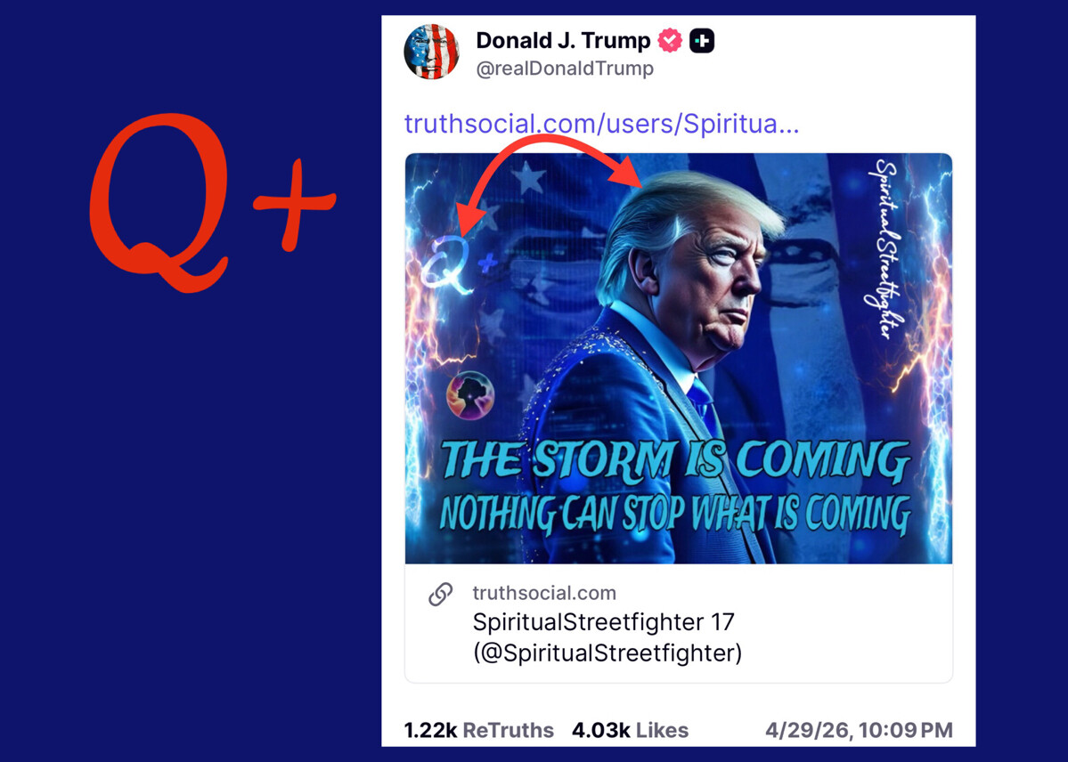Click the truthsocial.com domain label in card
The height and width of the screenshot is (762, 1068).
[x=544, y=593]
